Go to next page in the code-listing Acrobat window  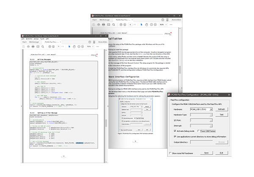click(53, 47)
